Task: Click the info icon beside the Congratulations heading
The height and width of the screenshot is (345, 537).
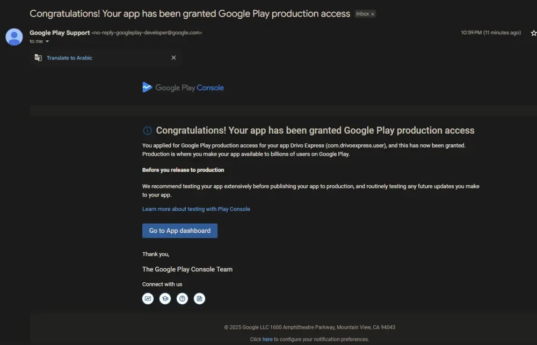Action: [x=147, y=131]
